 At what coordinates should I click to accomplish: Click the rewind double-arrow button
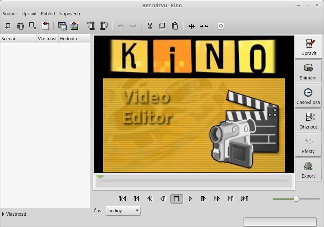150,199
